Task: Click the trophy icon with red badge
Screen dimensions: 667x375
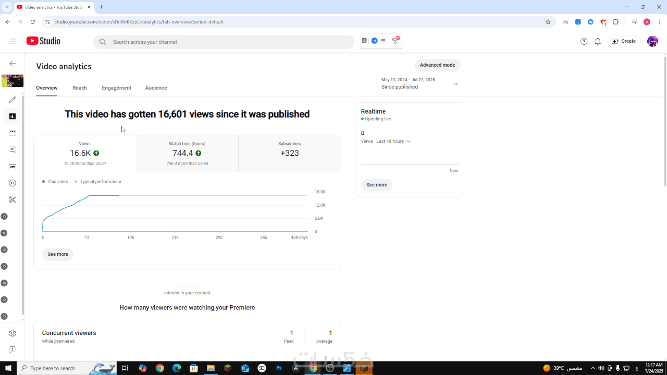Action: [x=396, y=41]
